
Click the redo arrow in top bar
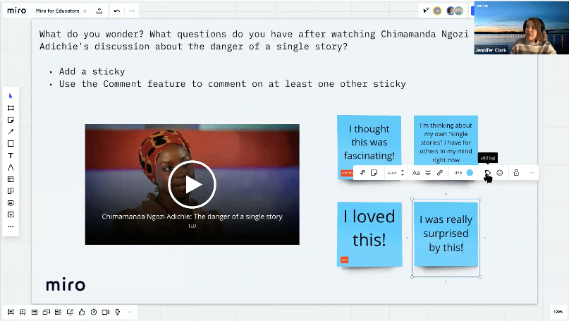click(131, 11)
